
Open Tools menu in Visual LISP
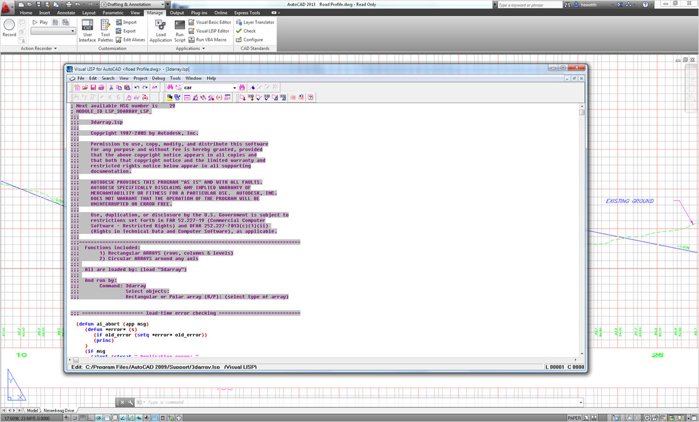click(175, 78)
